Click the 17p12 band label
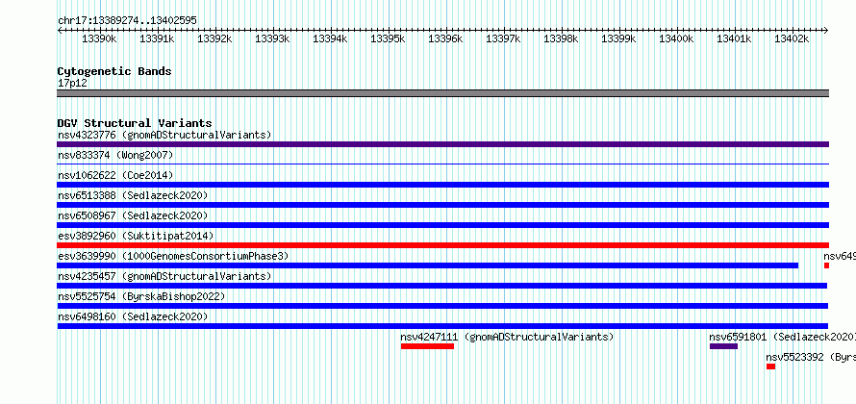 (x=72, y=83)
